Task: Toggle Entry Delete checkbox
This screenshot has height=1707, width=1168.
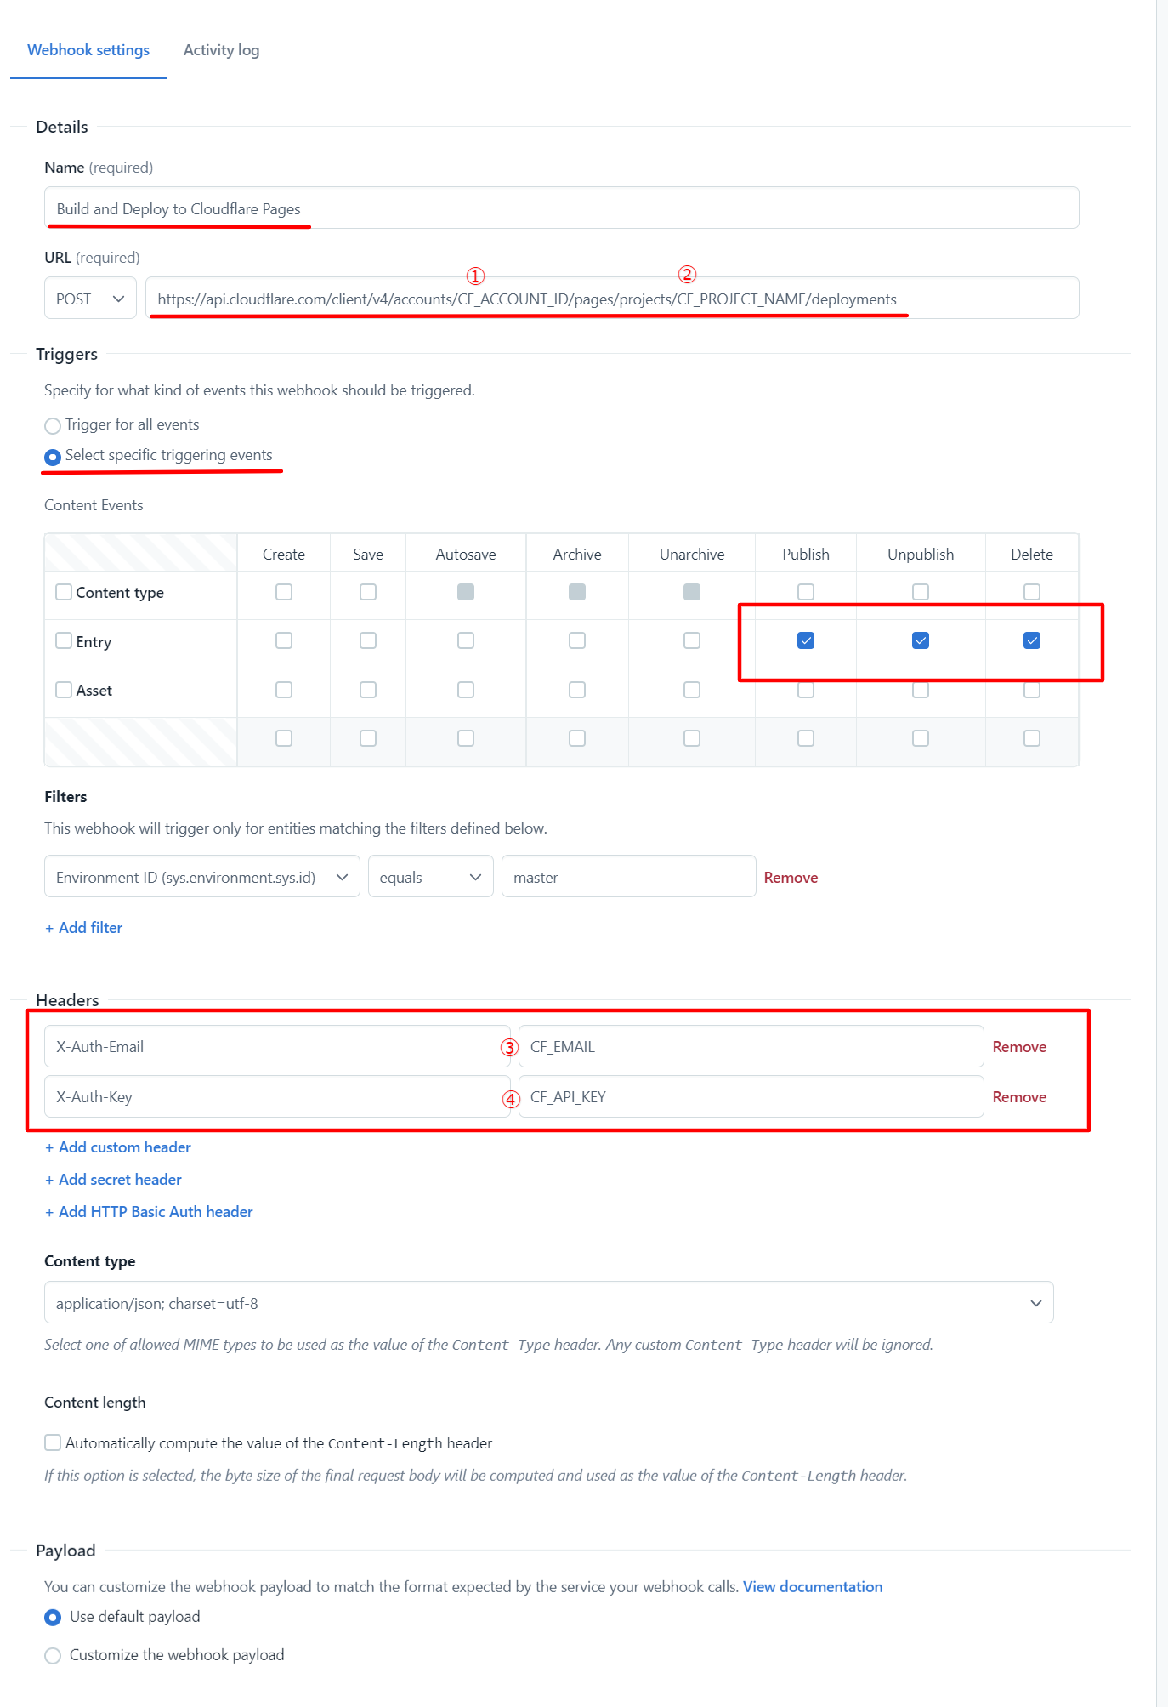Action: [x=1032, y=640]
